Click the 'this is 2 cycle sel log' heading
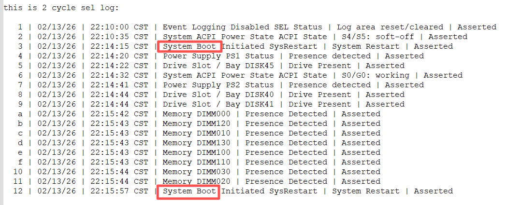 (61, 8)
